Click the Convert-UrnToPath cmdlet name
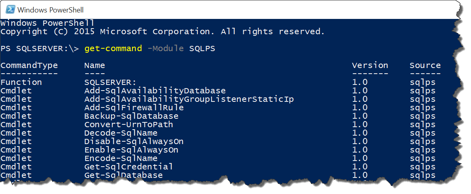Screen dimensions: 471x194 129,124
